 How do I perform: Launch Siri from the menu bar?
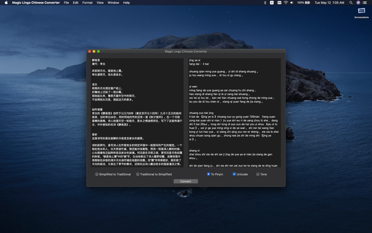[358, 3]
